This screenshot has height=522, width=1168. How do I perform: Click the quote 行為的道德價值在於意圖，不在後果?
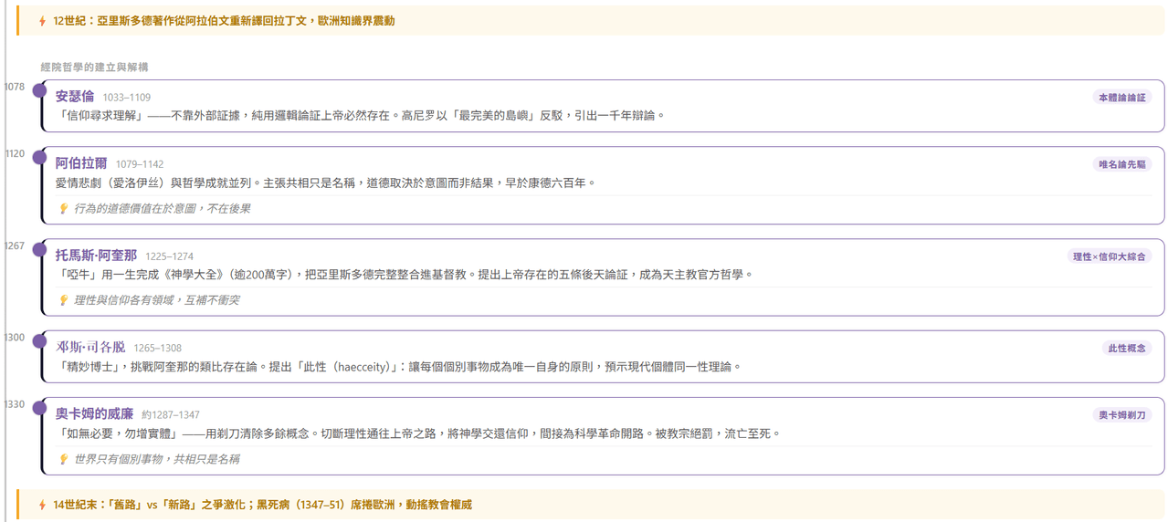coord(163,209)
